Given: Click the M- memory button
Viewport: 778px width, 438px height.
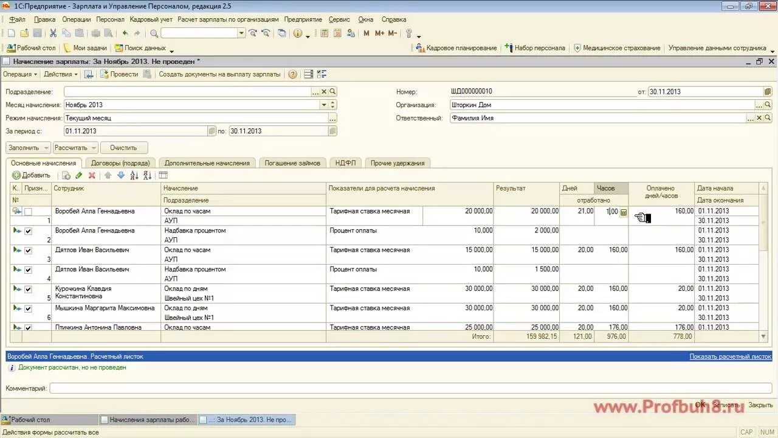Looking at the screenshot, I should coord(393,33).
